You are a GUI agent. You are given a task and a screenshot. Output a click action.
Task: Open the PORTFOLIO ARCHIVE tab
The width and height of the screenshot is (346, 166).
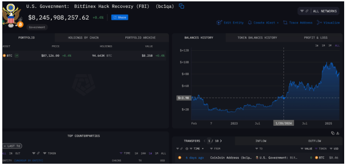tap(140, 37)
